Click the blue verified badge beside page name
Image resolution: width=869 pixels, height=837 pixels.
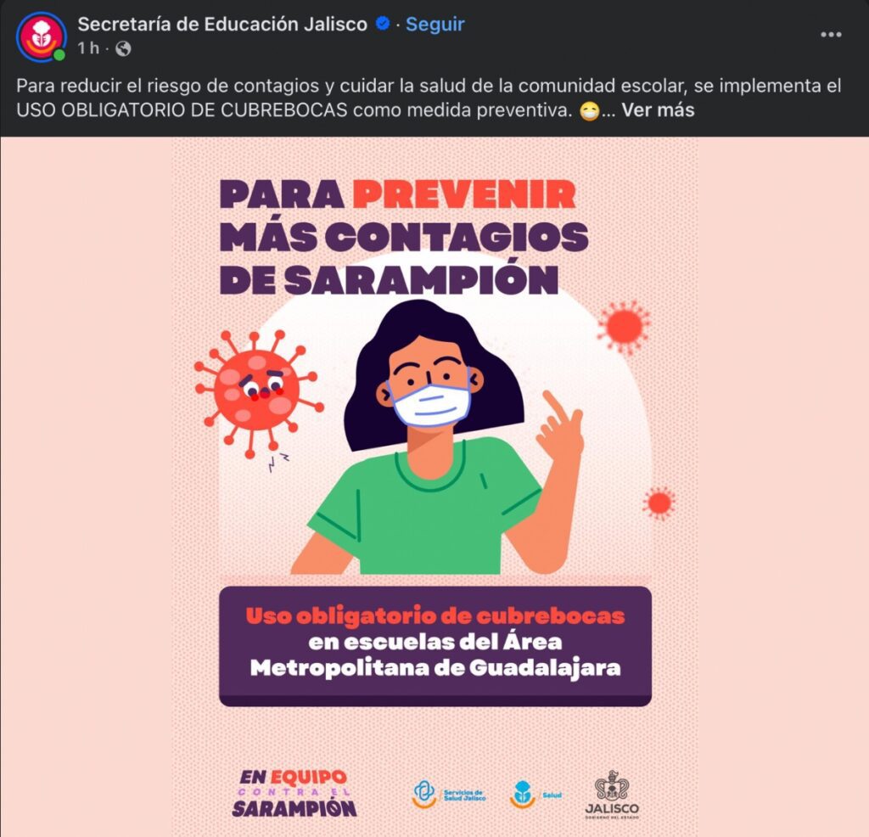point(383,24)
